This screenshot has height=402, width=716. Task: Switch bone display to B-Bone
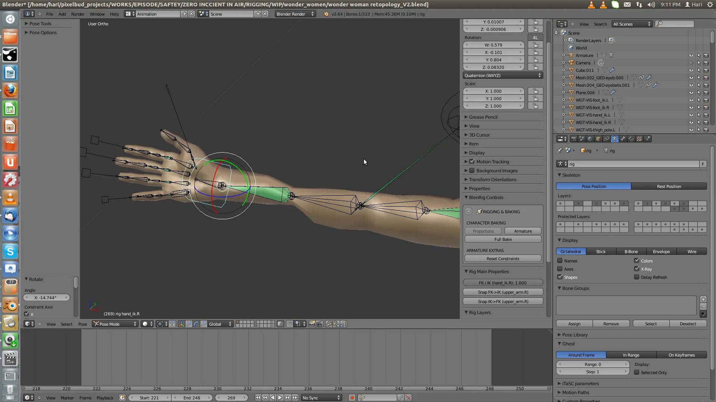(x=631, y=251)
